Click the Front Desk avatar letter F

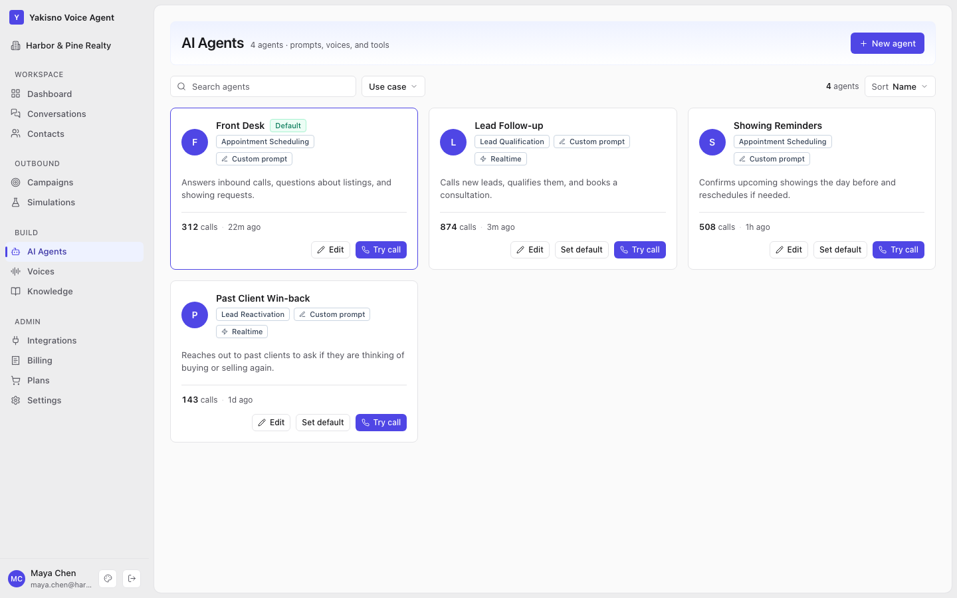coord(195,142)
